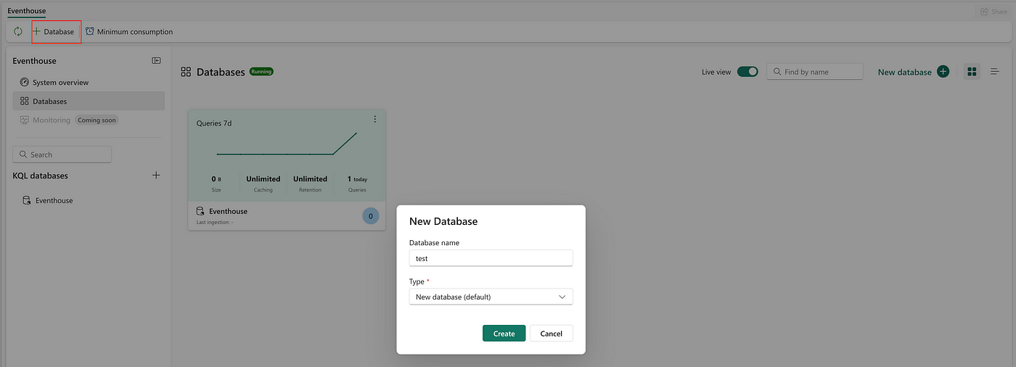Viewport: 1016px width, 367px height.
Task: Switch to list view
Action: 995,71
